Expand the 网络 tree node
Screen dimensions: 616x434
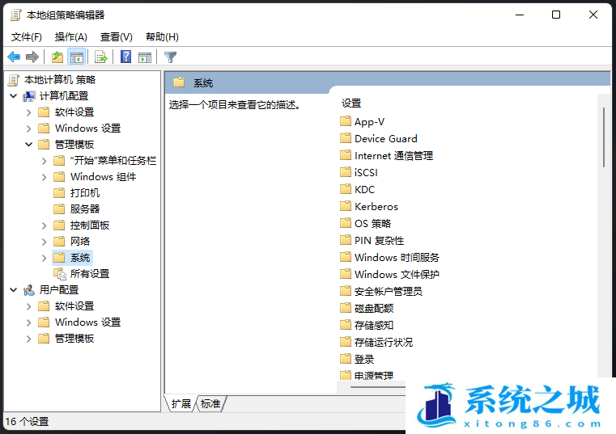point(44,242)
